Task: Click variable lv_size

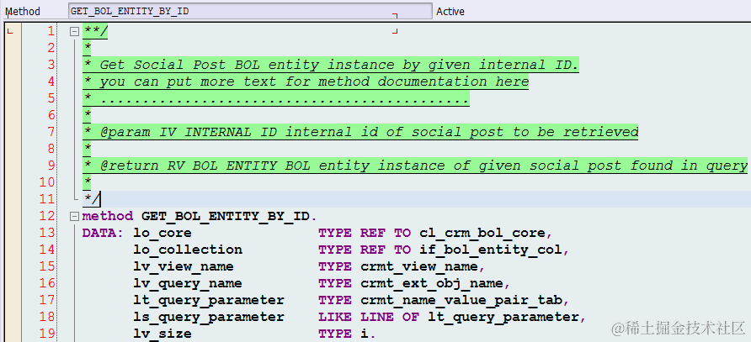Action: (x=162, y=334)
